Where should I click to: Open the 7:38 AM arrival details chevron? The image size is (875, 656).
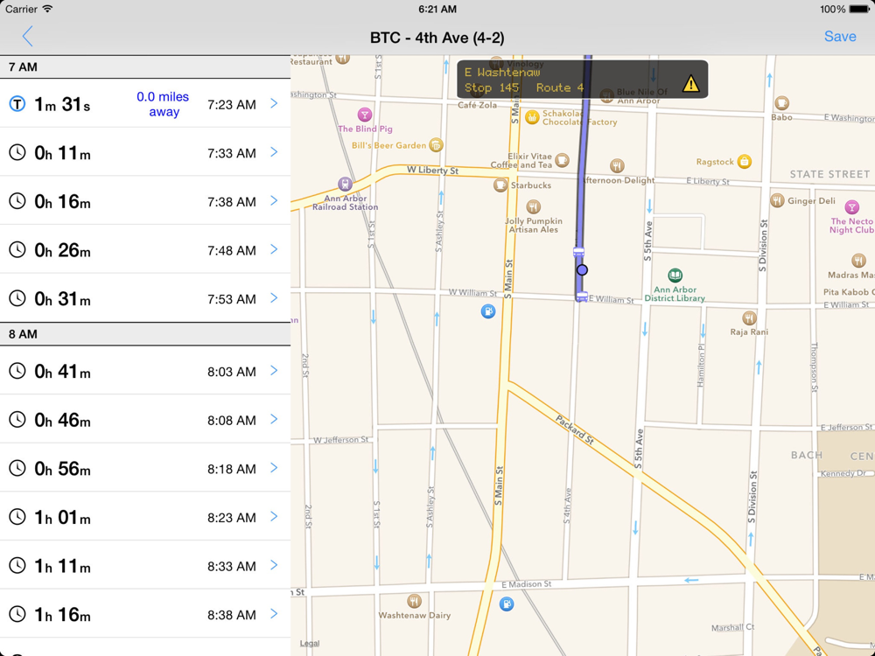coord(274,200)
